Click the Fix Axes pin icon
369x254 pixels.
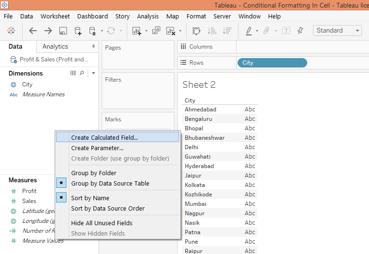click(x=300, y=31)
